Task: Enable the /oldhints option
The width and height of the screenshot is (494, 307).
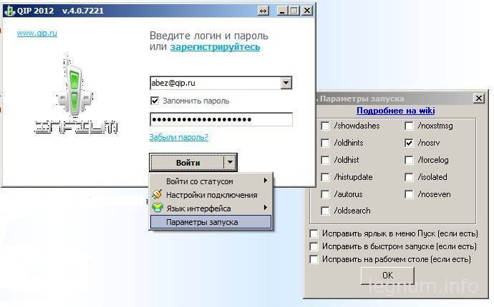Action: 325,143
